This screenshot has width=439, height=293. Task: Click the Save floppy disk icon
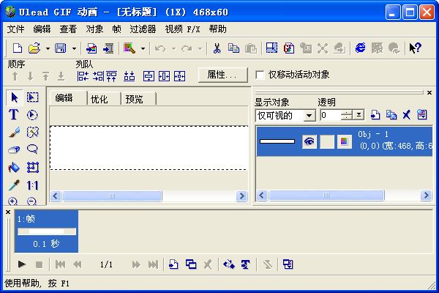click(x=60, y=48)
